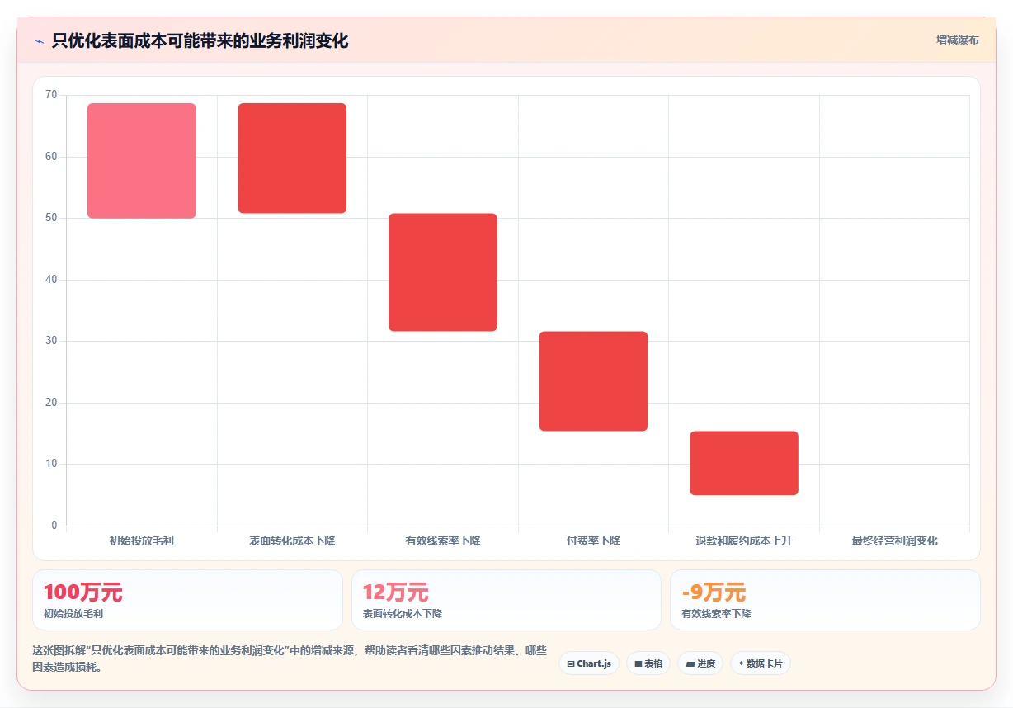The height and width of the screenshot is (708, 1013).
Task: Click the 表面转化成本下降 x-axis label
Action: click(292, 541)
